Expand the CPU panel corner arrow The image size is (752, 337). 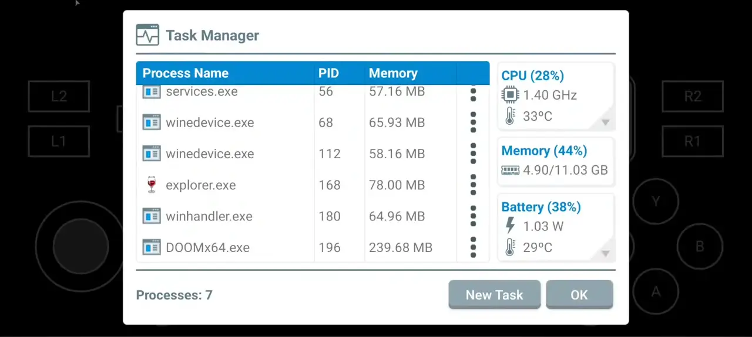click(x=605, y=122)
